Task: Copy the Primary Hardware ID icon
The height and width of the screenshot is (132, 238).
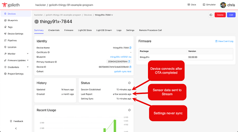Action: pyautogui.click(x=129, y=62)
